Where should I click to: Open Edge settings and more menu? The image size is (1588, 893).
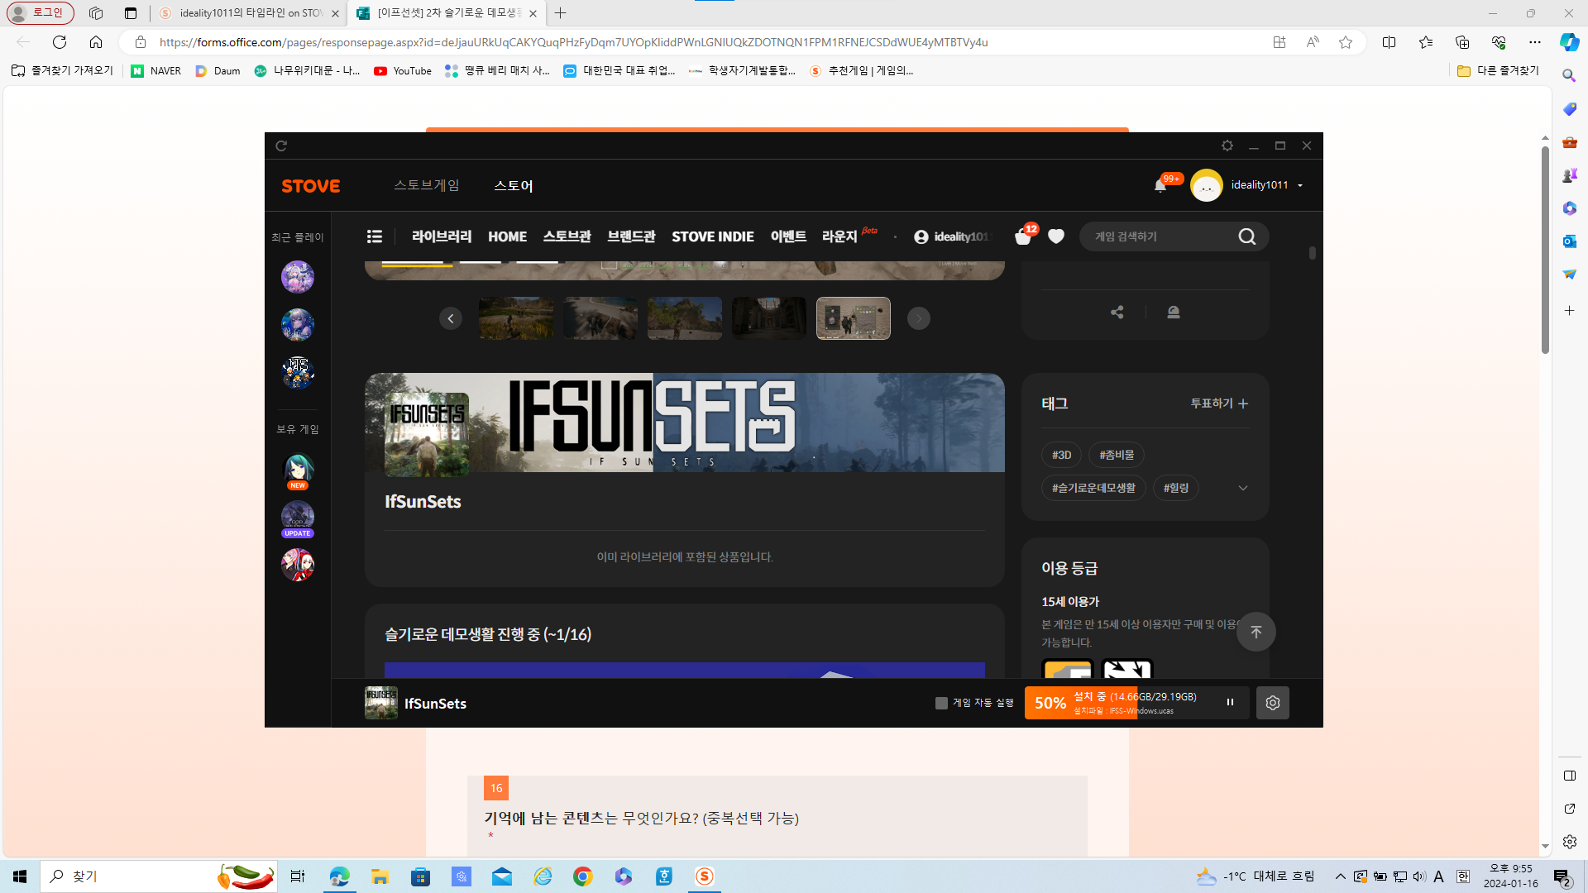[x=1535, y=42]
